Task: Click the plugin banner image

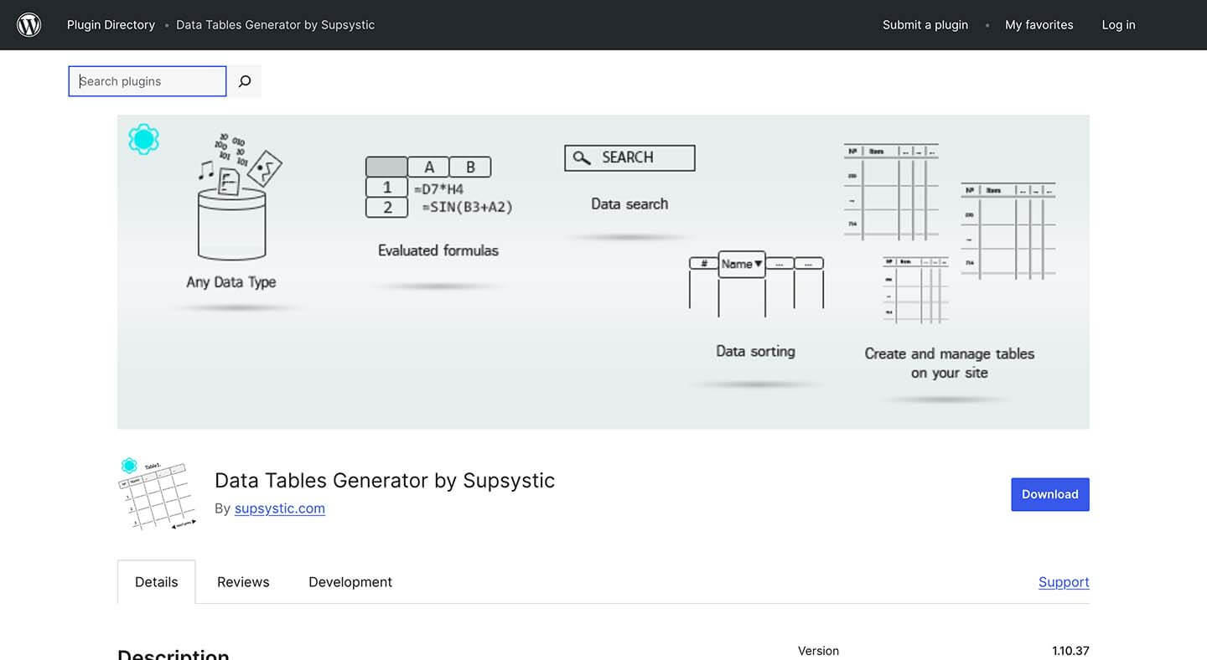Action: tap(603, 272)
